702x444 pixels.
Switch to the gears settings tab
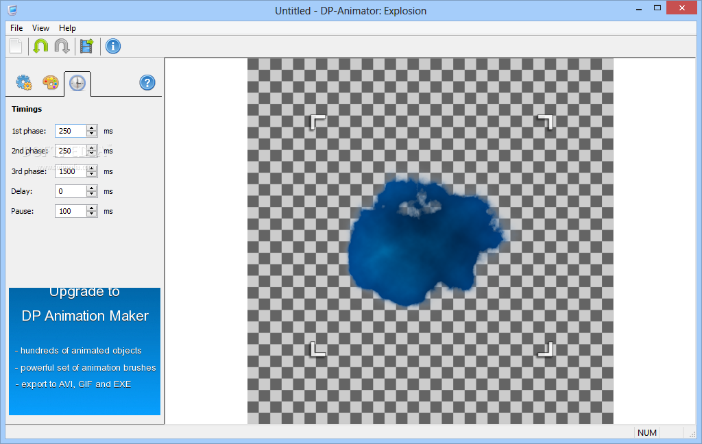[24, 83]
